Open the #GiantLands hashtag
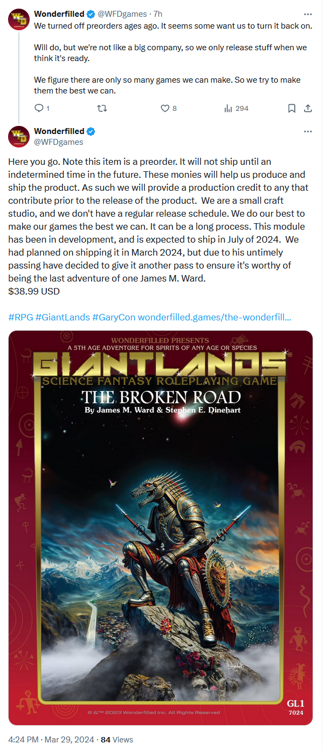This screenshot has height=750, width=325. click(x=63, y=317)
